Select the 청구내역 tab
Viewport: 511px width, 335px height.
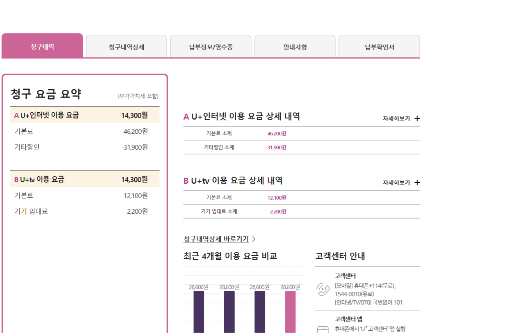(42, 46)
